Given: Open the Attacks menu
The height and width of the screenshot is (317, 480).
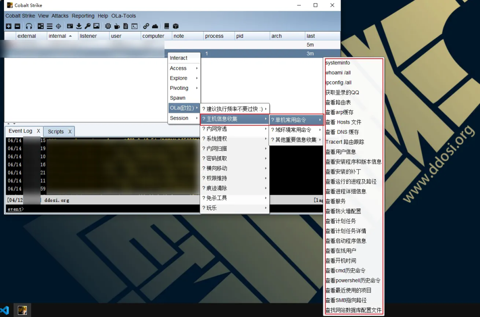Looking at the screenshot, I should pos(60,16).
